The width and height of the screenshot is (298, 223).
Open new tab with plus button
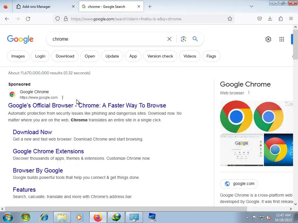point(150,7)
